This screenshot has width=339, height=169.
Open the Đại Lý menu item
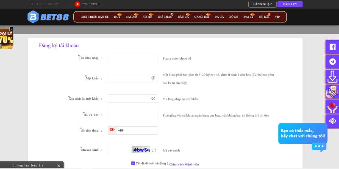[248, 17]
